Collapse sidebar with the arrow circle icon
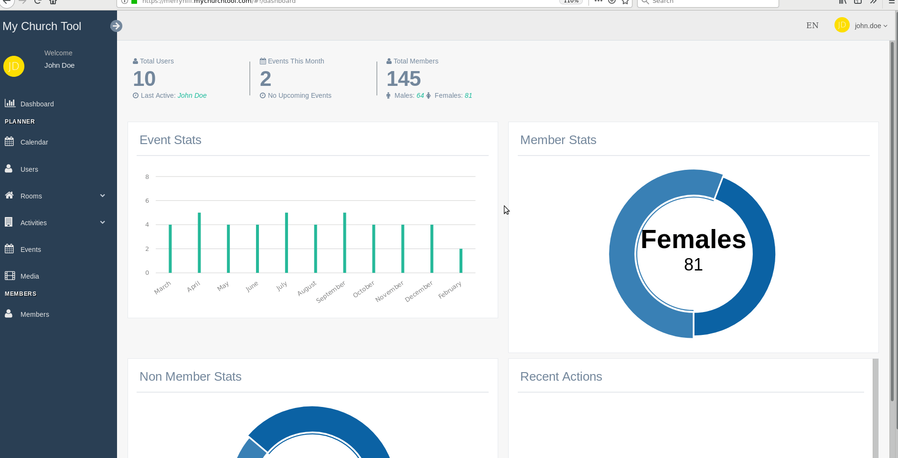 tap(116, 26)
